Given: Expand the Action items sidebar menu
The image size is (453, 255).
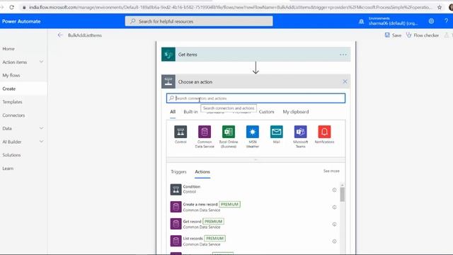Looking at the screenshot, I should [x=41, y=62].
